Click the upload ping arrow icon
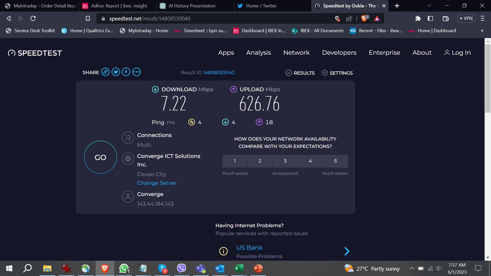 point(259,122)
